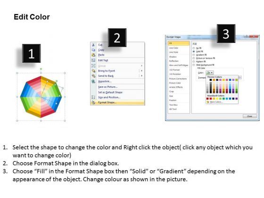Click the Copy icon in context menu
Image resolution: width=264 pixels, height=198 pixels.
(93, 50)
